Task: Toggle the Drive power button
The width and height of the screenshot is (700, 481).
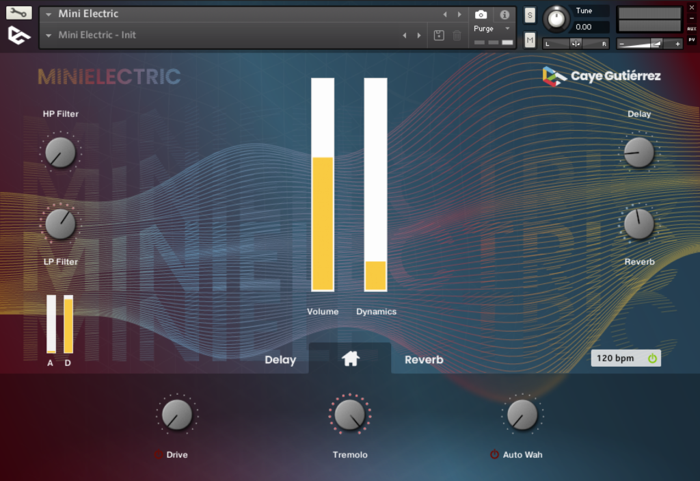Action: point(158,454)
